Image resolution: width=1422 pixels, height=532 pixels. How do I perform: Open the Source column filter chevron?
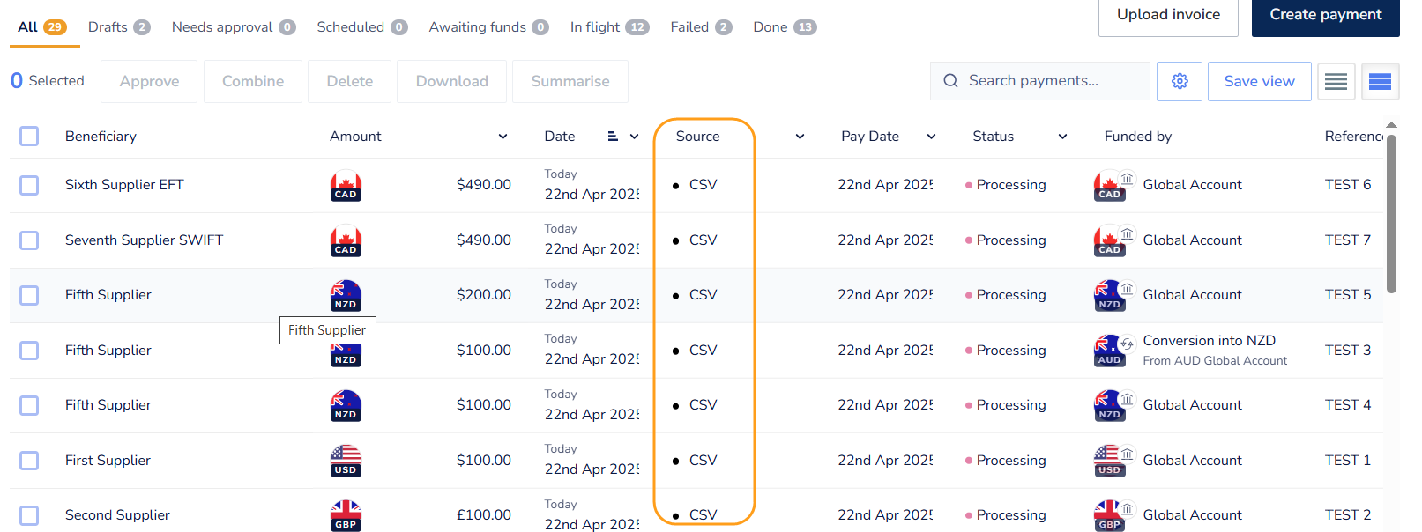pyautogui.click(x=800, y=137)
